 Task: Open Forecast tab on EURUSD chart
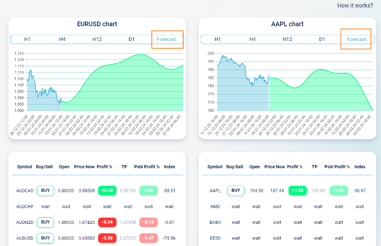[167, 39]
